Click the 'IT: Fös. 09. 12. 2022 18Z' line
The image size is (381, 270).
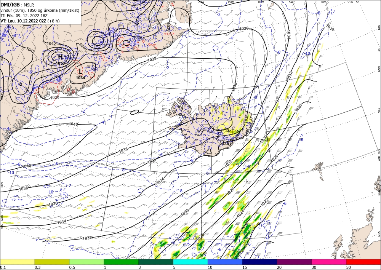(24, 16)
